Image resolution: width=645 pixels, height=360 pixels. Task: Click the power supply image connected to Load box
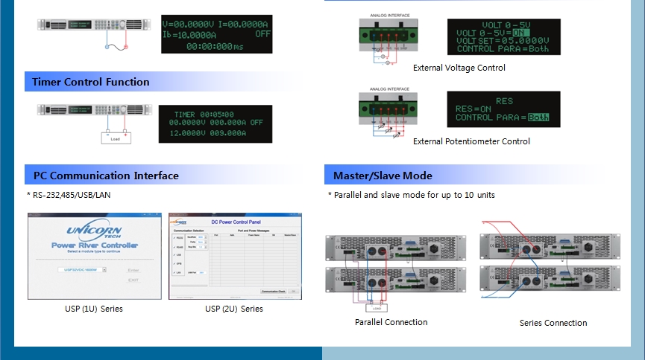[x=95, y=110]
